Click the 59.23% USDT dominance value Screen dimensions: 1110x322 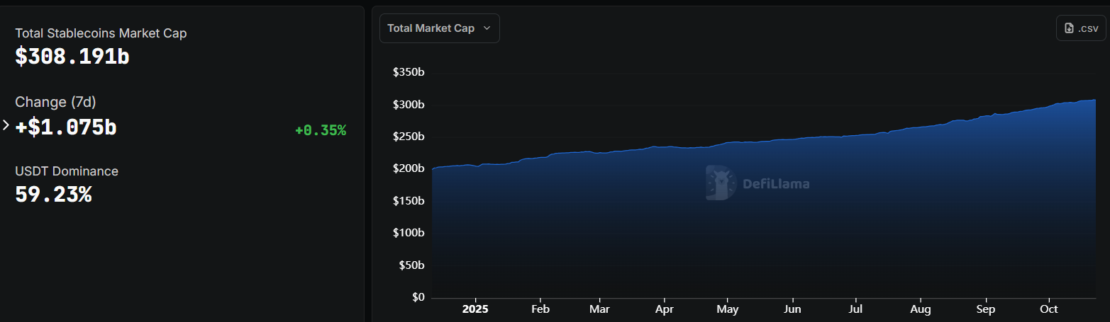click(x=53, y=194)
